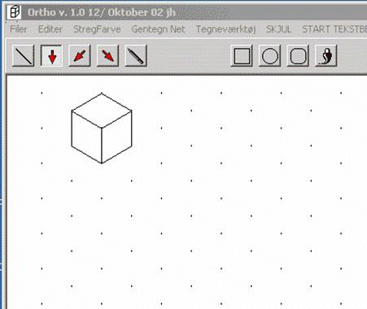367x309 pixels.
Task: Click the bottom vertex of the cube
Action: coord(102,163)
